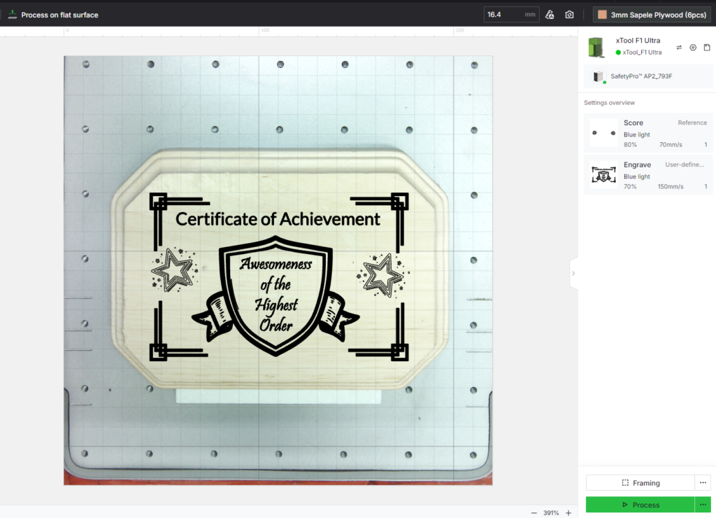The height and width of the screenshot is (518, 716).
Task: Open the auto-measure distance tool icon
Action: pyautogui.click(x=550, y=15)
